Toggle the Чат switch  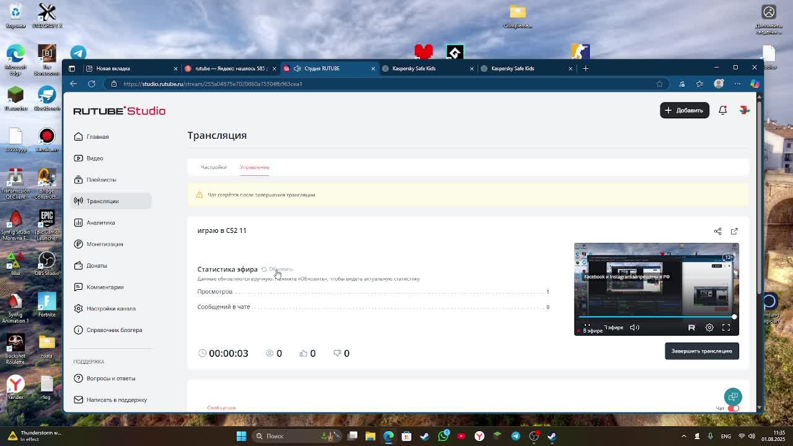tap(734, 408)
